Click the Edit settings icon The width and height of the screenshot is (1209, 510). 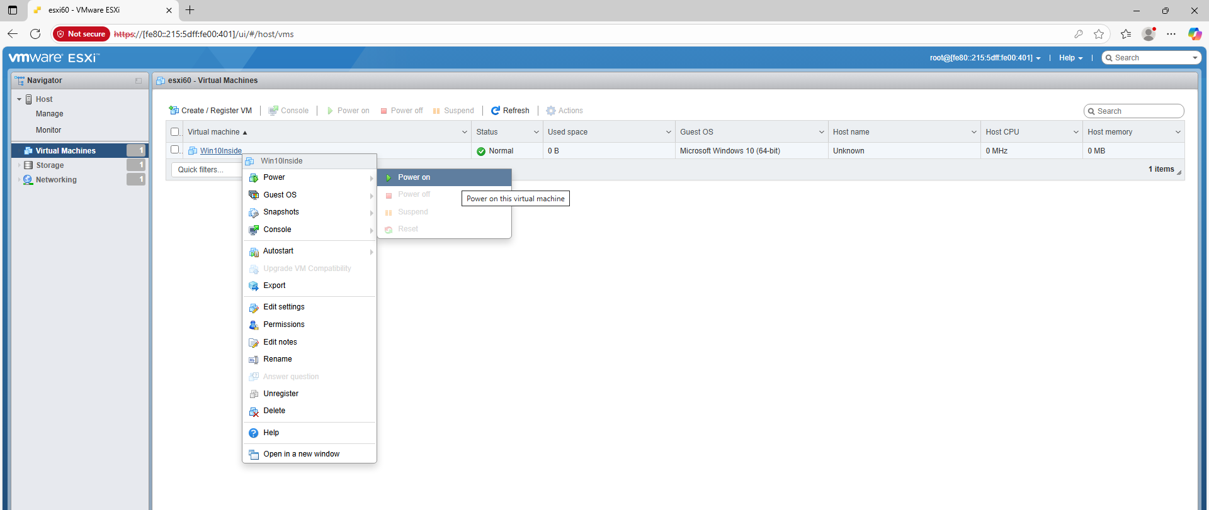pyautogui.click(x=254, y=308)
